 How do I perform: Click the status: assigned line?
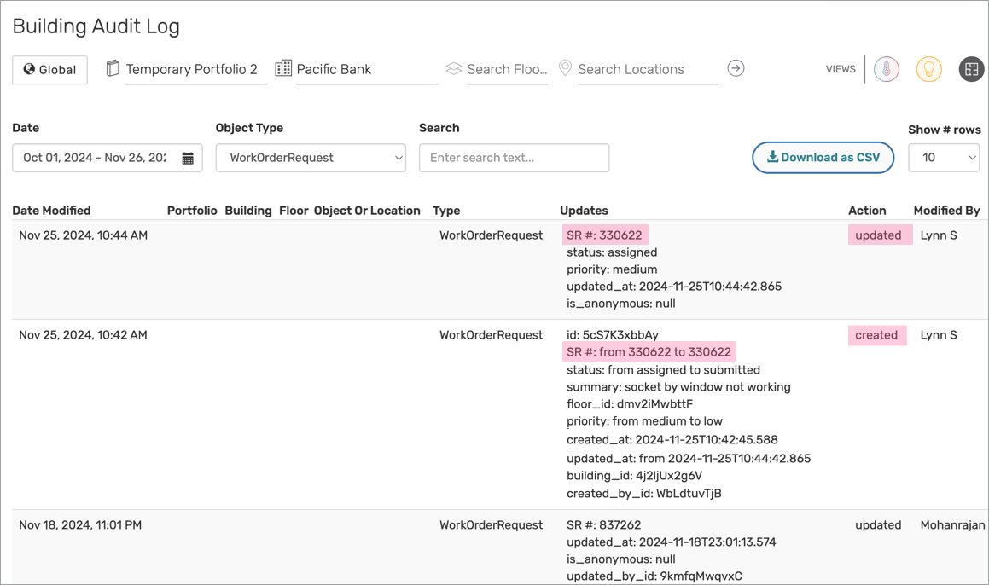[612, 252]
